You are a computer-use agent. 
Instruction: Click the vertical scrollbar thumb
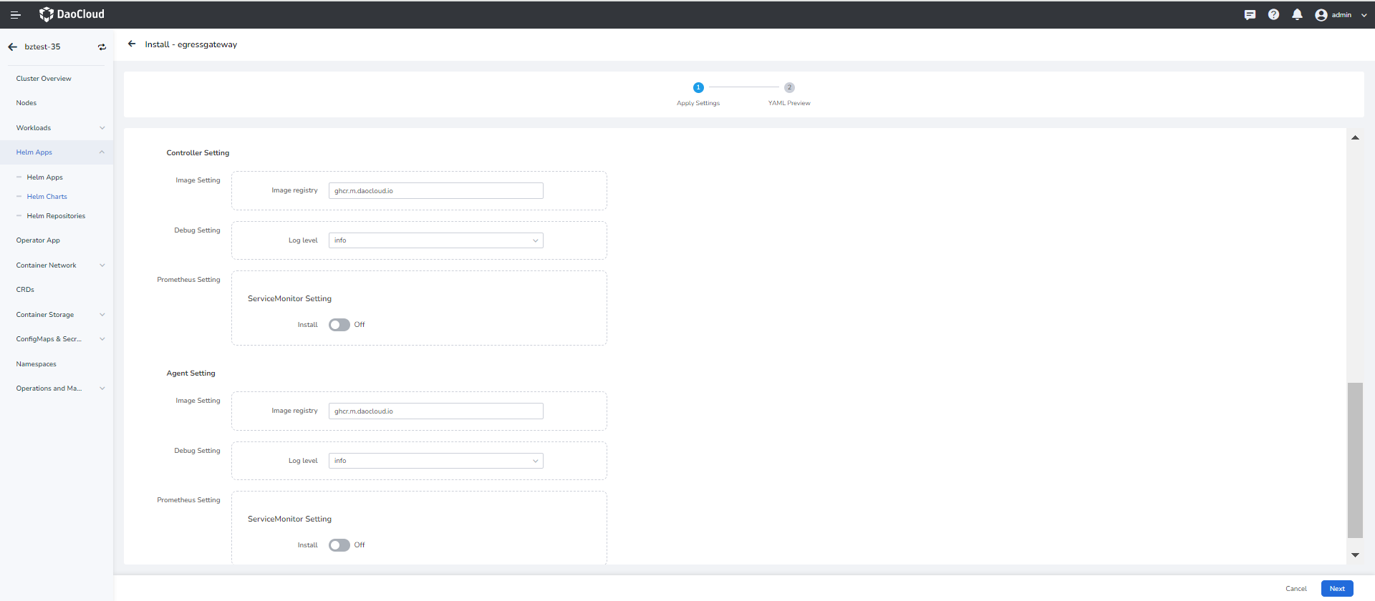click(x=1355, y=460)
